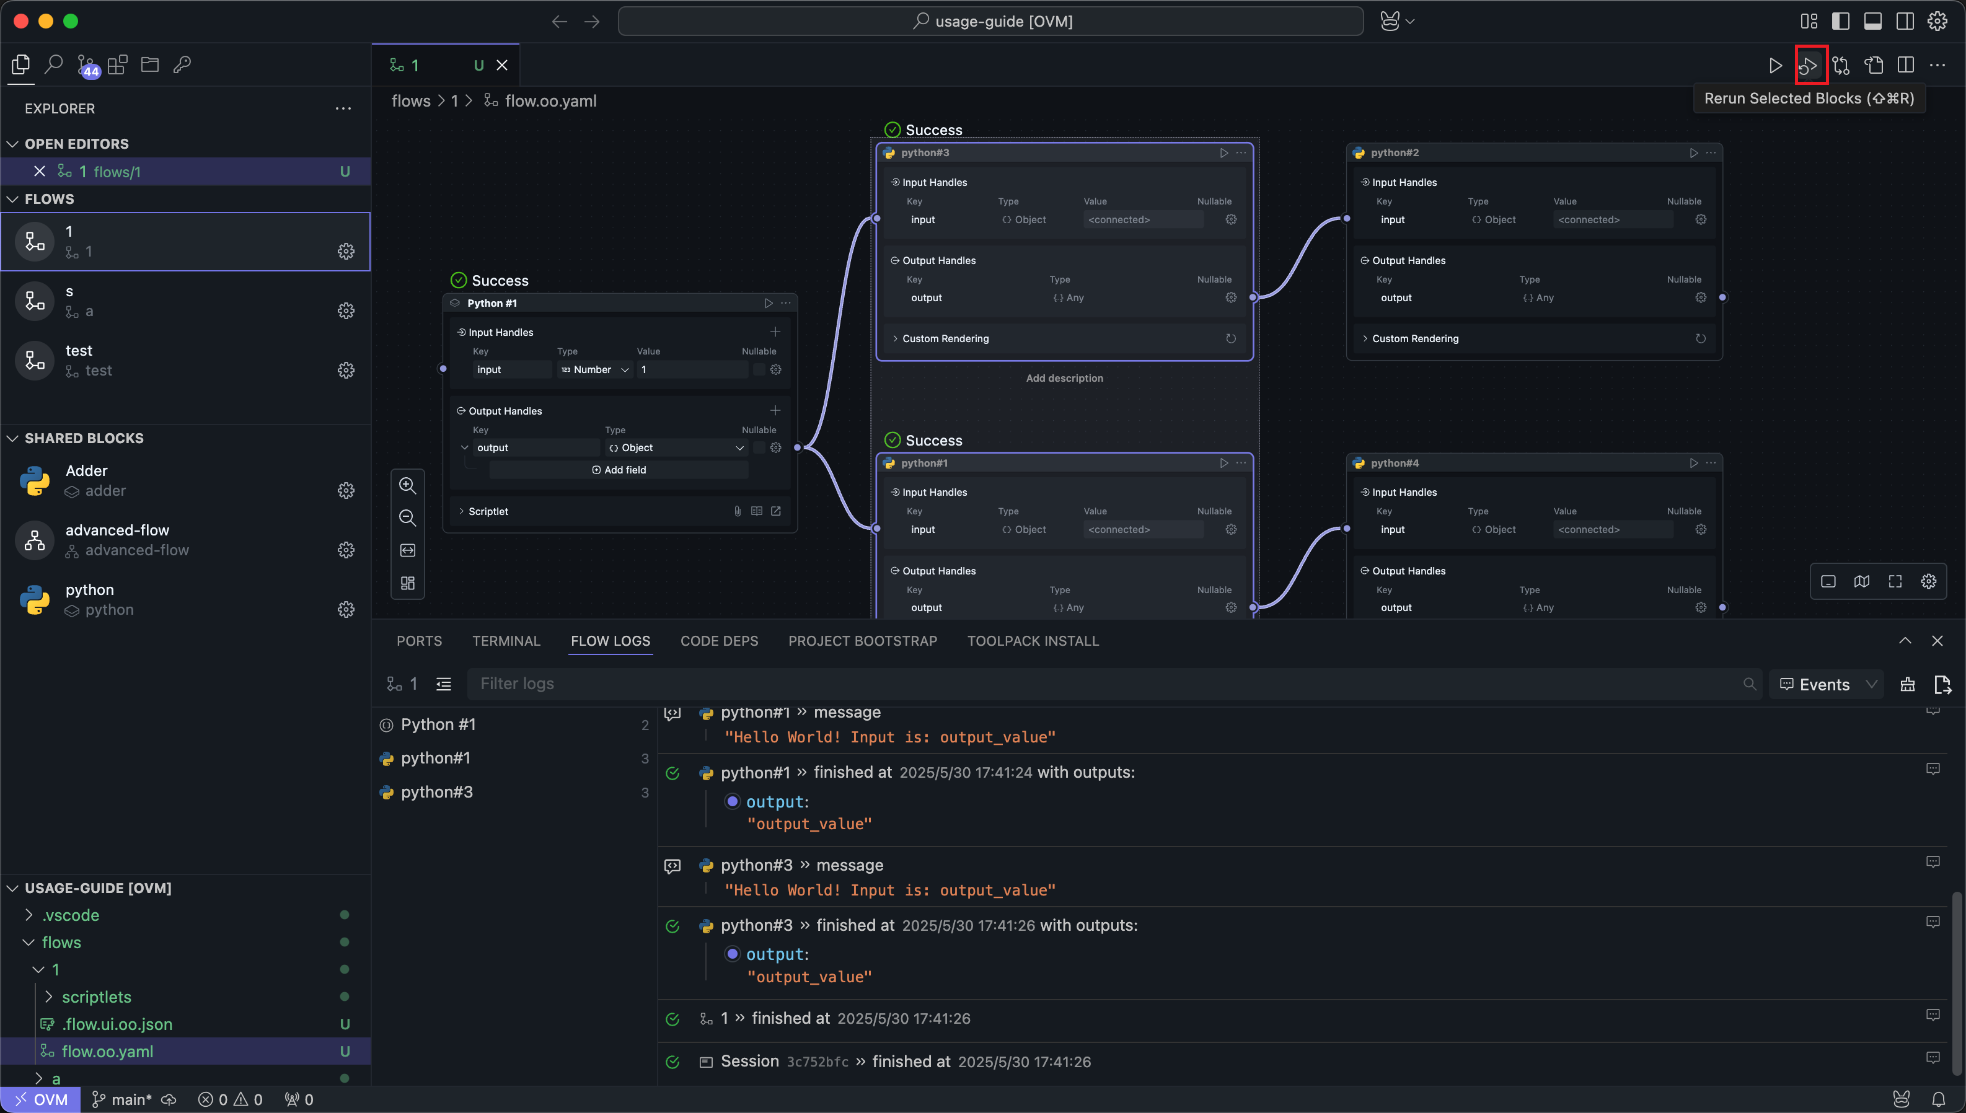
Task: Click zoom out canvas button
Action: pyautogui.click(x=407, y=518)
